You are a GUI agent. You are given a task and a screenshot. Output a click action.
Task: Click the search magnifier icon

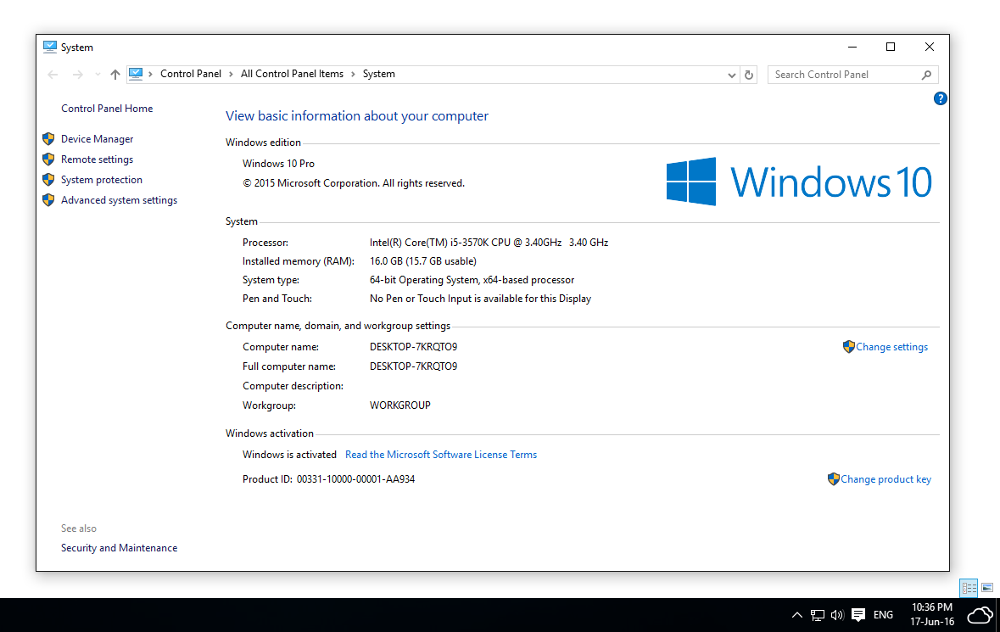point(927,75)
